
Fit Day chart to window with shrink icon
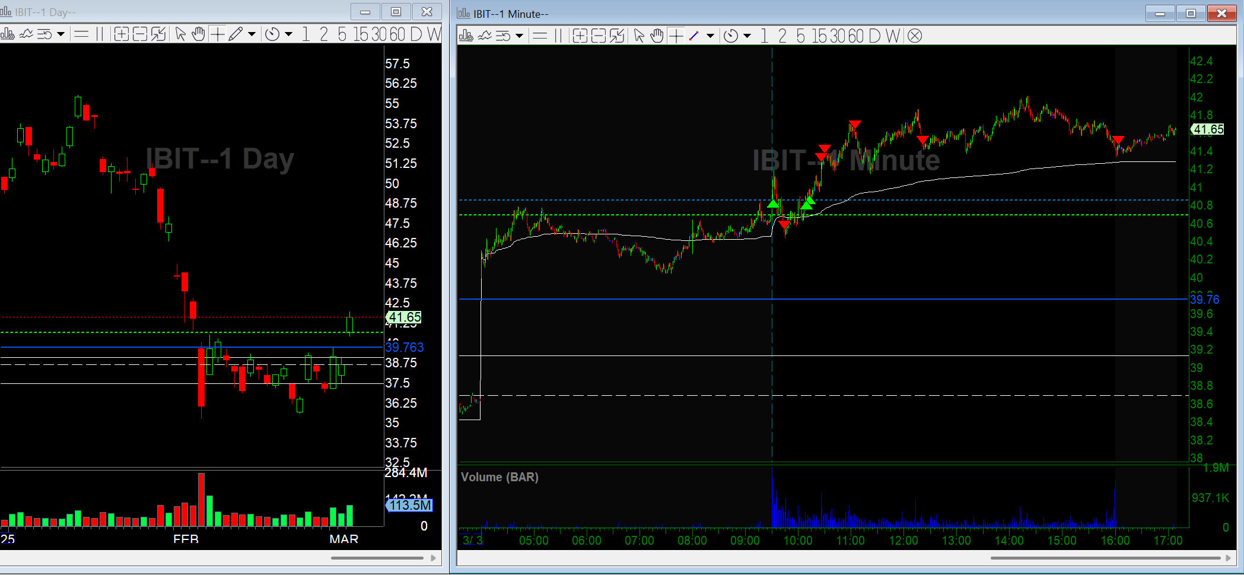click(x=158, y=34)
